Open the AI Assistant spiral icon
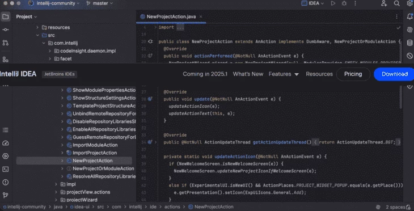Image resolution: width=414 pixels, height=211 pixels. coord(409,29)
